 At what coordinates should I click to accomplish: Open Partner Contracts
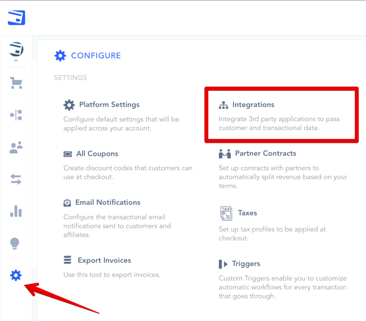point(265,153)
